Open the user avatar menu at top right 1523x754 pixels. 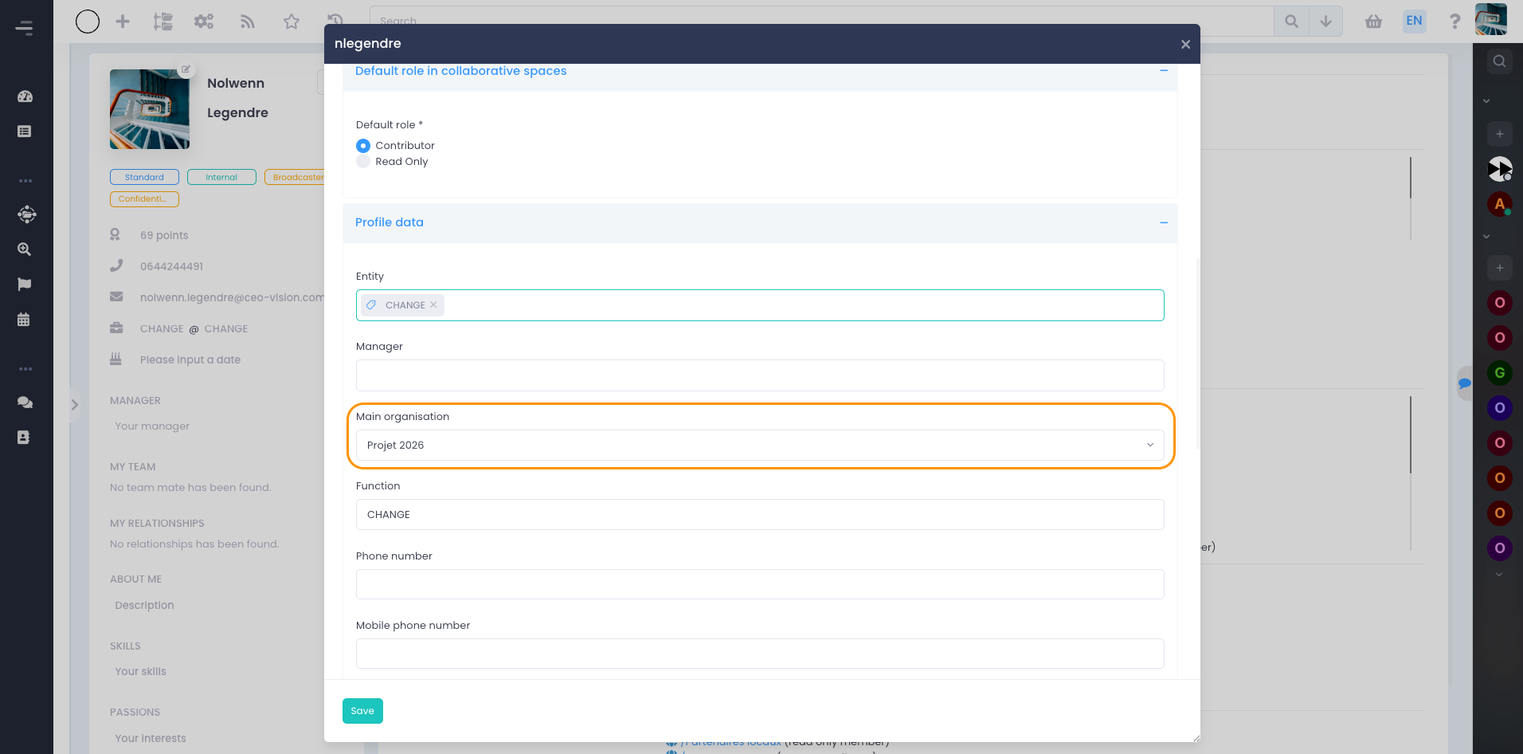1490,20
